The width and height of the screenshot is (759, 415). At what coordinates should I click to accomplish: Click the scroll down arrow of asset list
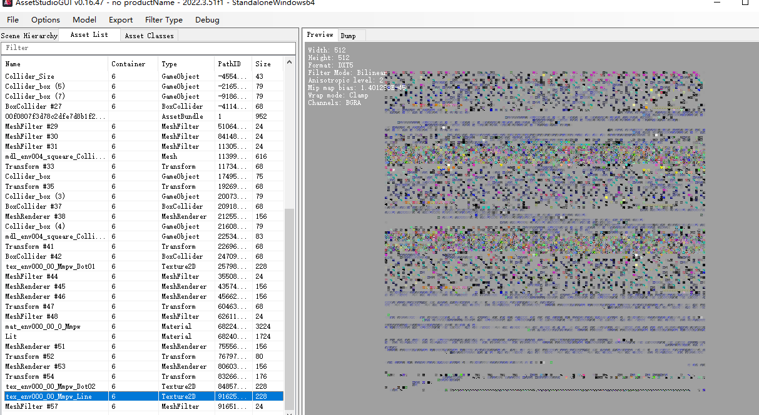pyautogui.click(x=290, y=411)
